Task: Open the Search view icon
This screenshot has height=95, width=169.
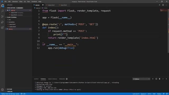Action: click(x=2, y=11)
